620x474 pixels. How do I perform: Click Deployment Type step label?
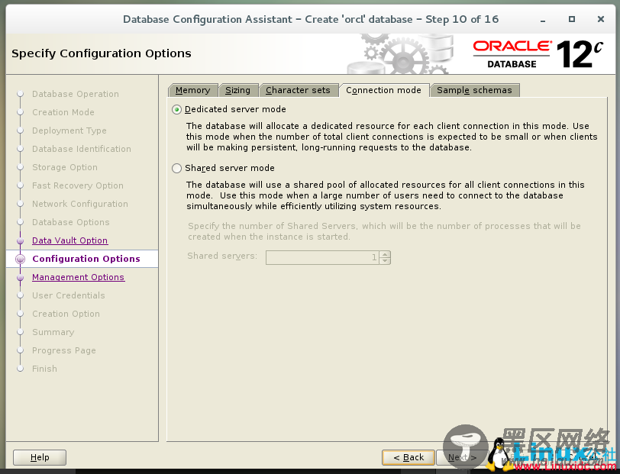[x=69, y=131]
